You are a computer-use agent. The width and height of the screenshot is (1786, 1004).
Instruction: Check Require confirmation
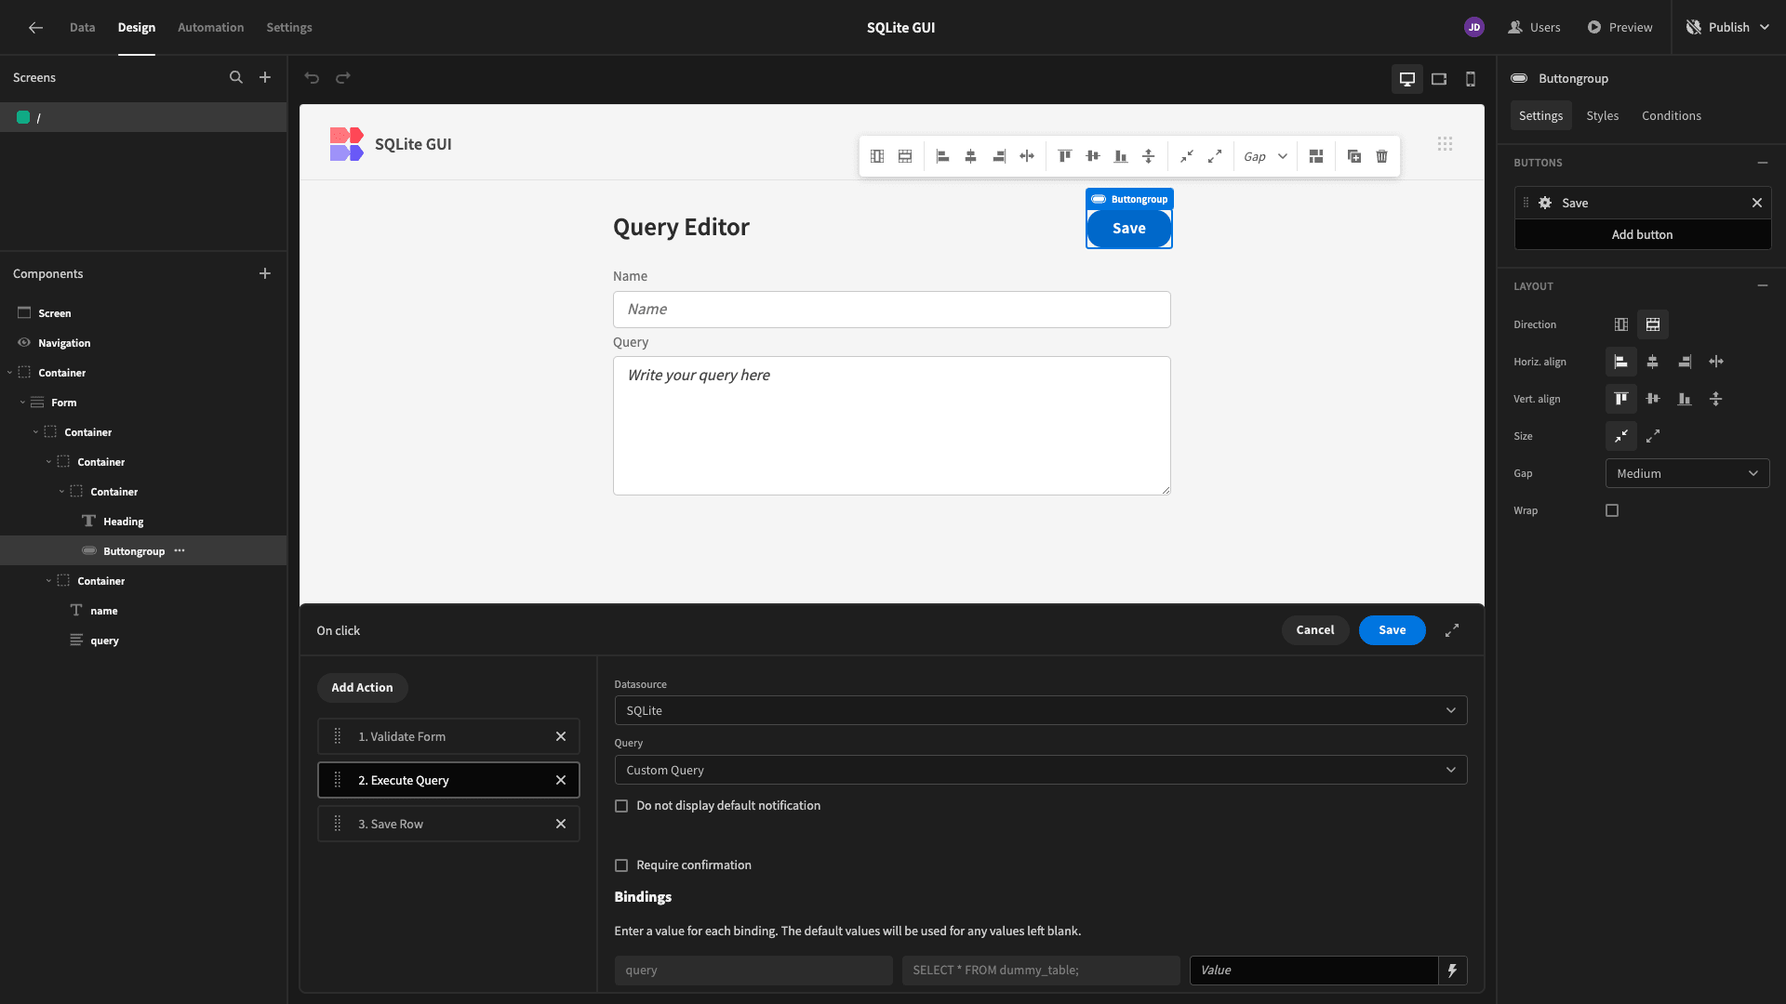[621, 865]
